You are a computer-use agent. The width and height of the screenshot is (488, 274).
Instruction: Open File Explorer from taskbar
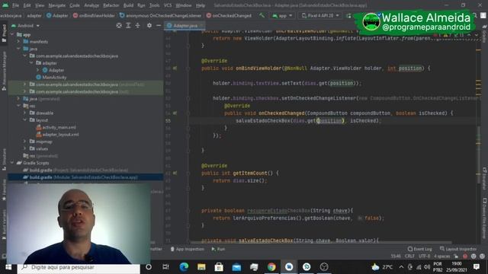[x=201, y=267]
